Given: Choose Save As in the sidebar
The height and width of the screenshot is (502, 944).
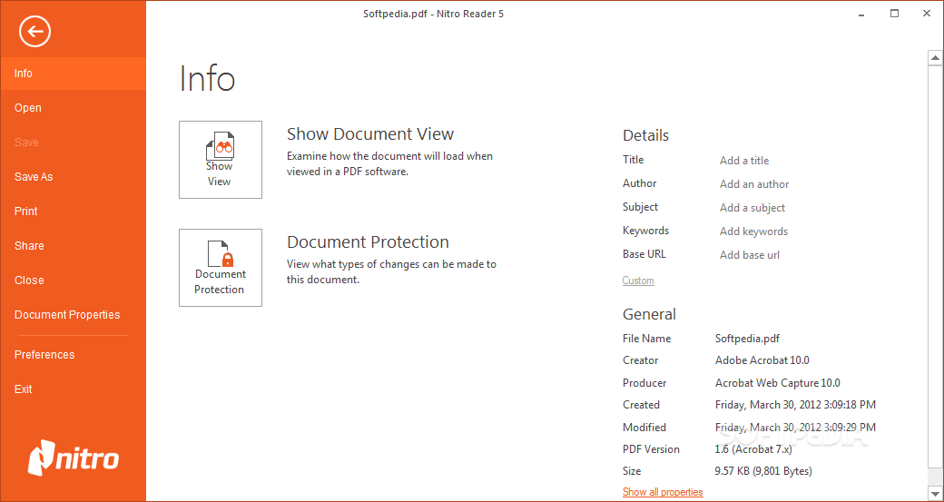Looking at the screenshot, I should [x=73, y=177].
